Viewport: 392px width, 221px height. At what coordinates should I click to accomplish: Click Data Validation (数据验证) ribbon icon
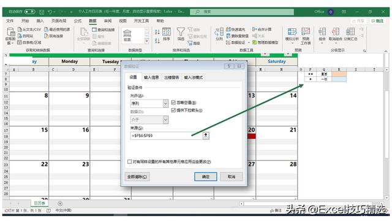tap(236, 42)
